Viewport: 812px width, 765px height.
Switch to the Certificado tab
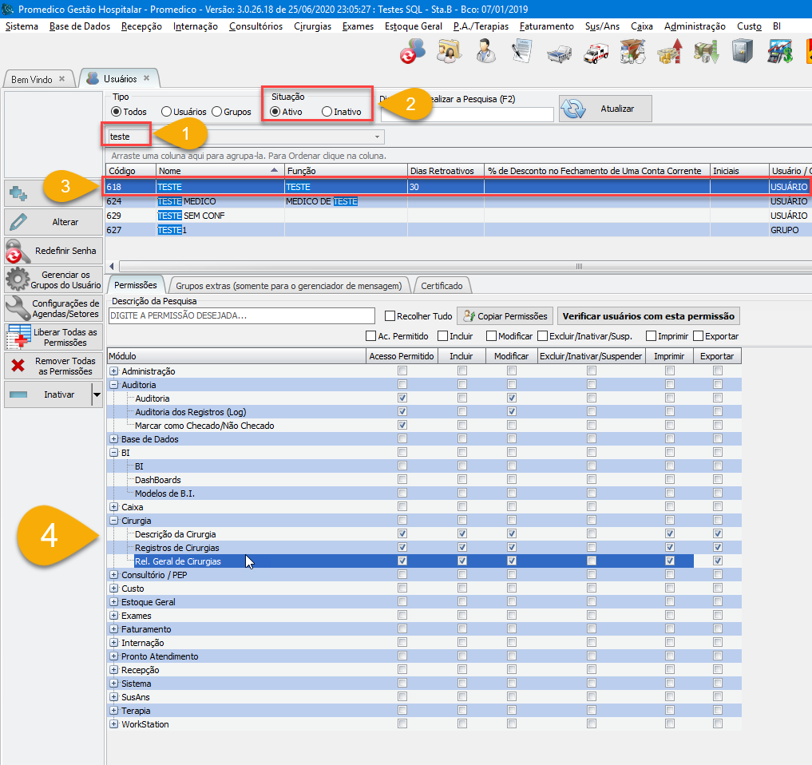point(442,285)
